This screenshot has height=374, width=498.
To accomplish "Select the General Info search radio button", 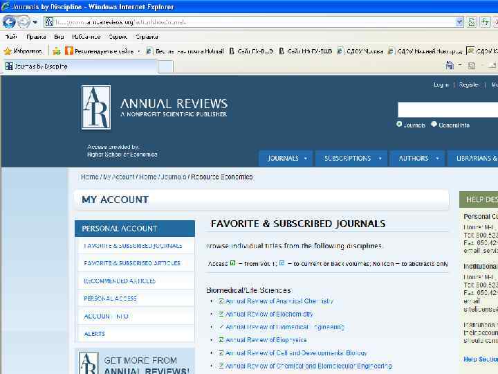I will pos(434,124).
